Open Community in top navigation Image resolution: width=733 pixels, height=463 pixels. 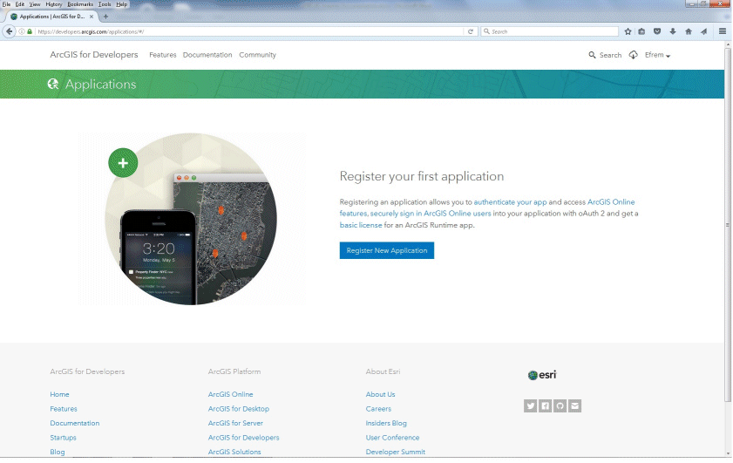point(258,55)
